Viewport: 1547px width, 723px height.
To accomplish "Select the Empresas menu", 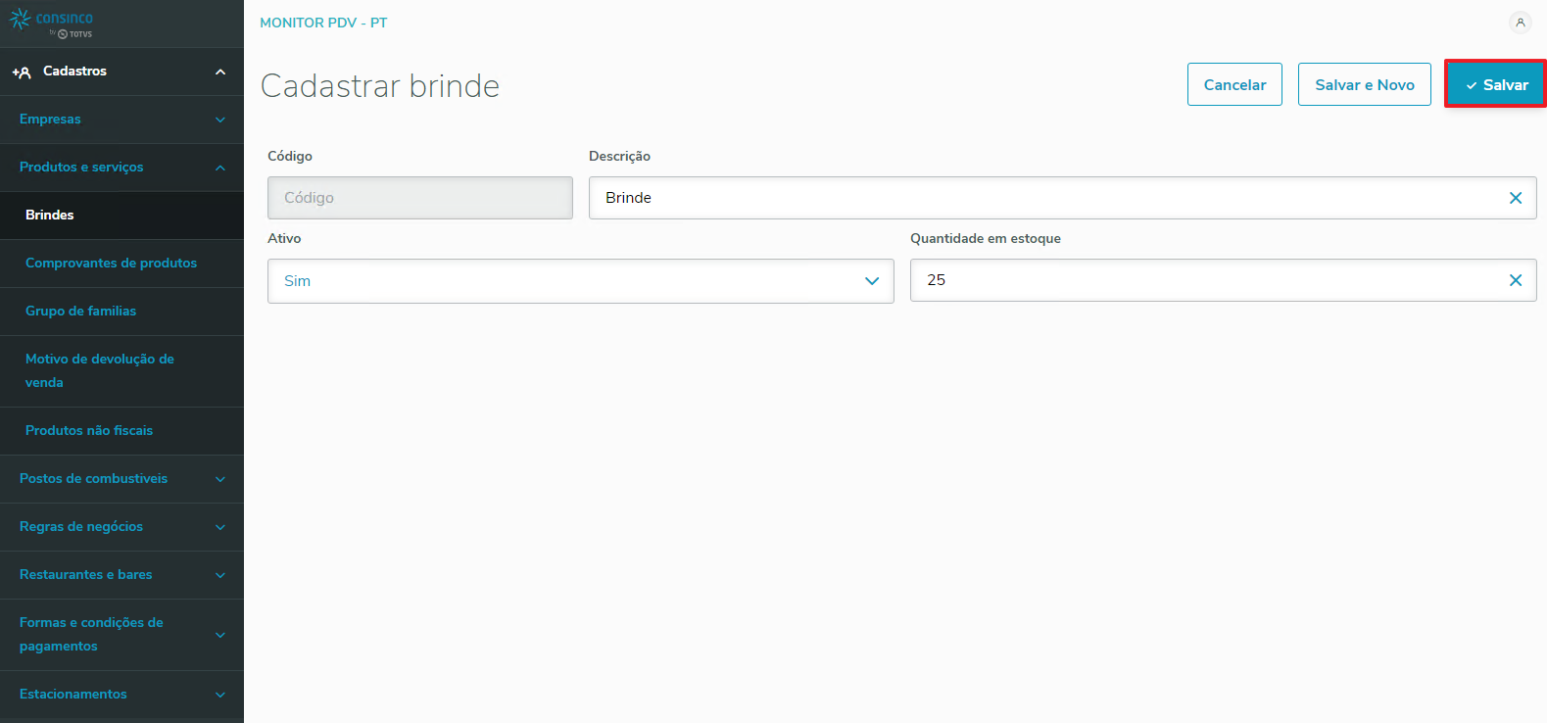I will 121,120.
